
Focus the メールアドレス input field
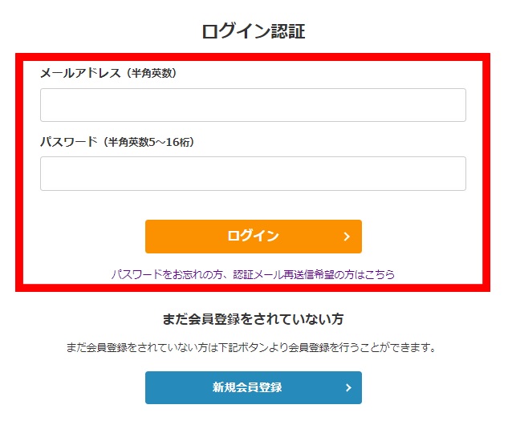coord(253,105)
